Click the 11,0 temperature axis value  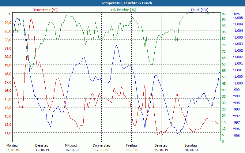tap(7, 133)
